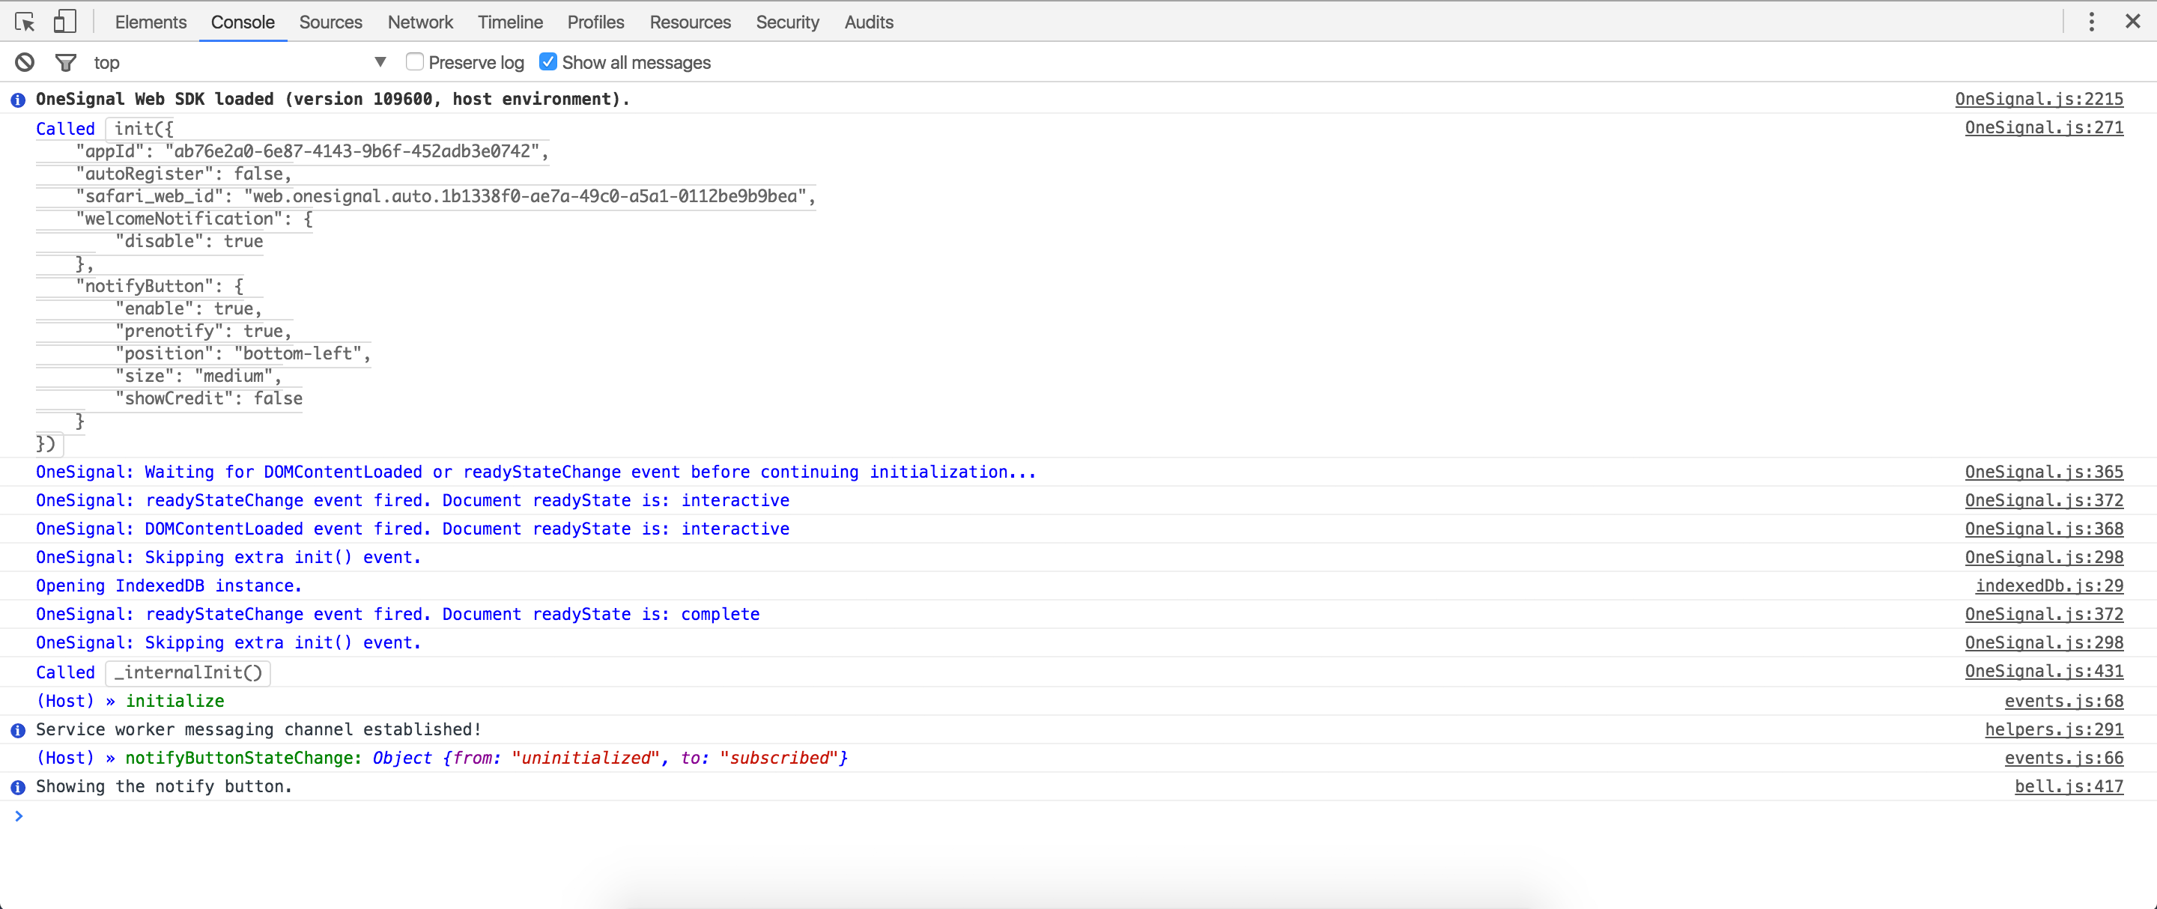Open the top execution context dropdown
2157x909 pixels.
[240, 62]
